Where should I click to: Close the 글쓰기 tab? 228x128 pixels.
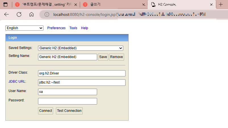tap(144, 5)
